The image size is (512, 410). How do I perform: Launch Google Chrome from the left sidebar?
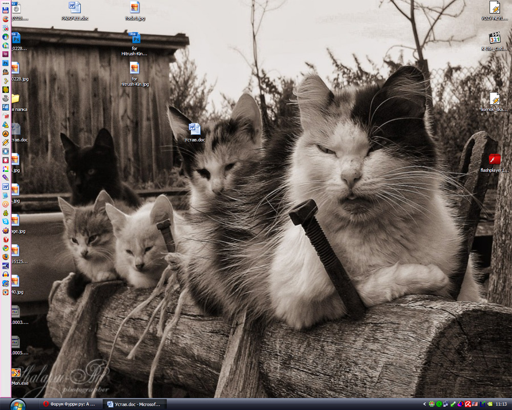point(6,248)
